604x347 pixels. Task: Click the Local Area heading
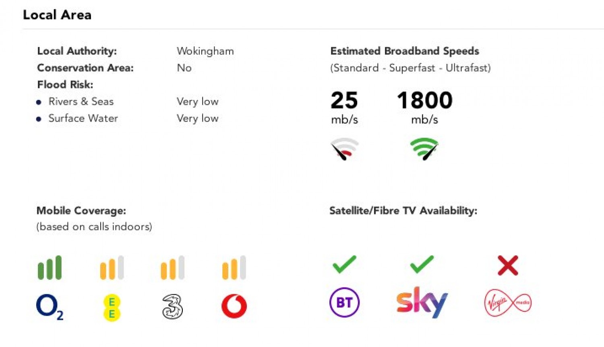click(57, 15)
